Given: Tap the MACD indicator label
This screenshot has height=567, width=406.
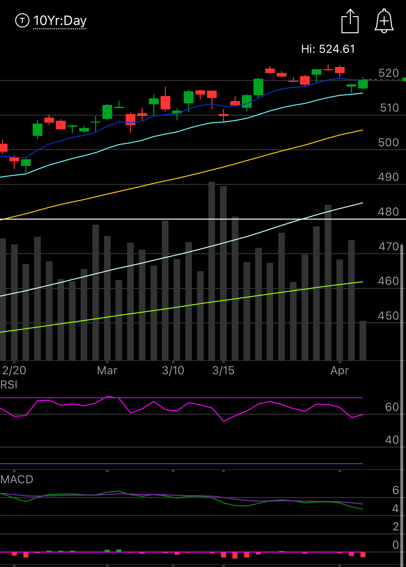Looking at the screenshot, I should click(17, 479).
